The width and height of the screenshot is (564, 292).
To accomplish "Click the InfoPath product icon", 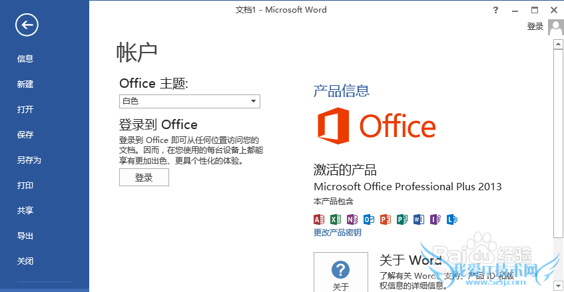I will click(435, 219).
